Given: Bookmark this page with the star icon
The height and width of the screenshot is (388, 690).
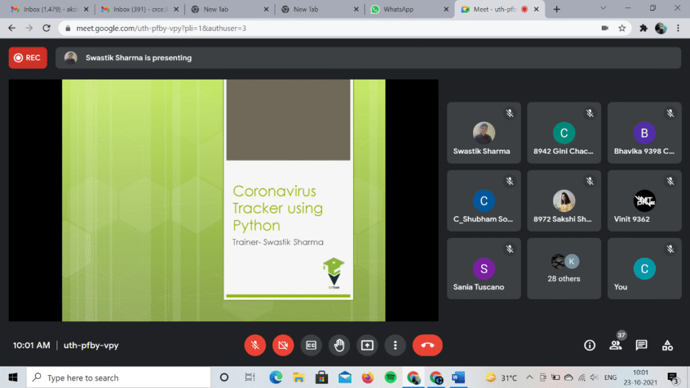Looking at the screenshot, I should click(x=622, y=28).
